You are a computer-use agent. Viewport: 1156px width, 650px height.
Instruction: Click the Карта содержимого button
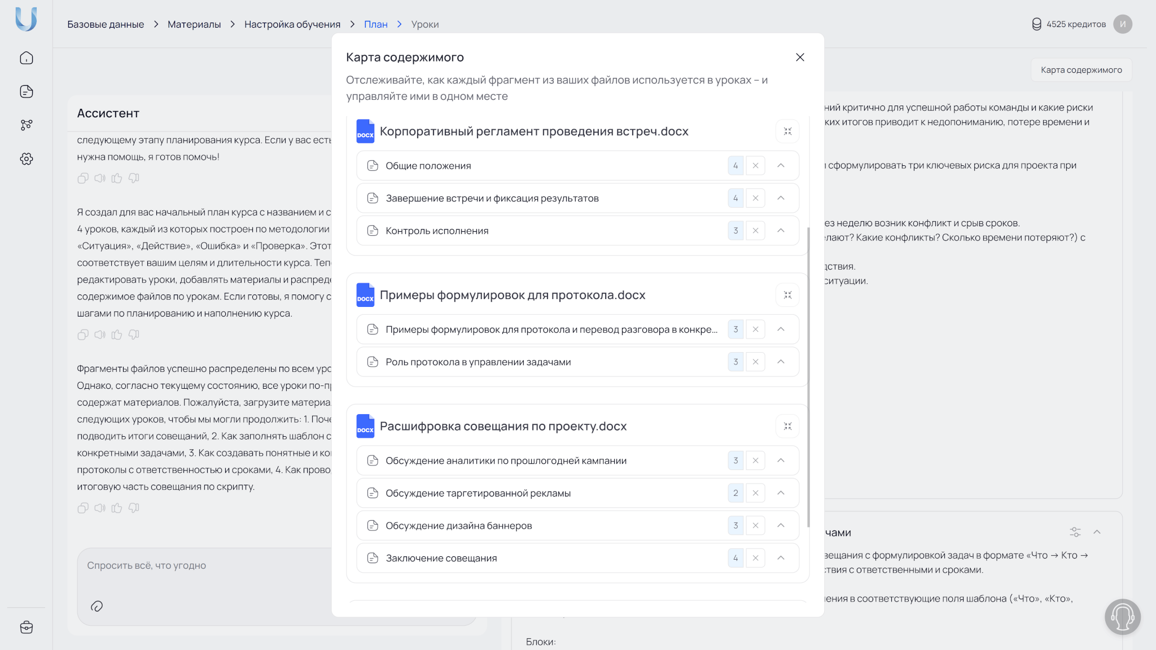1081,70
